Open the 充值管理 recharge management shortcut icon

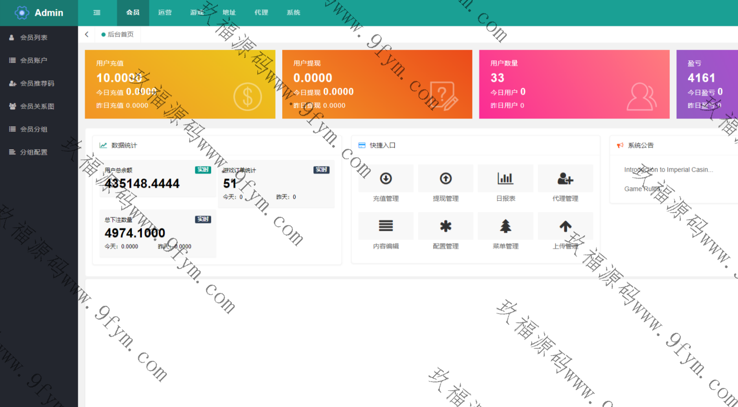(386, 179)
